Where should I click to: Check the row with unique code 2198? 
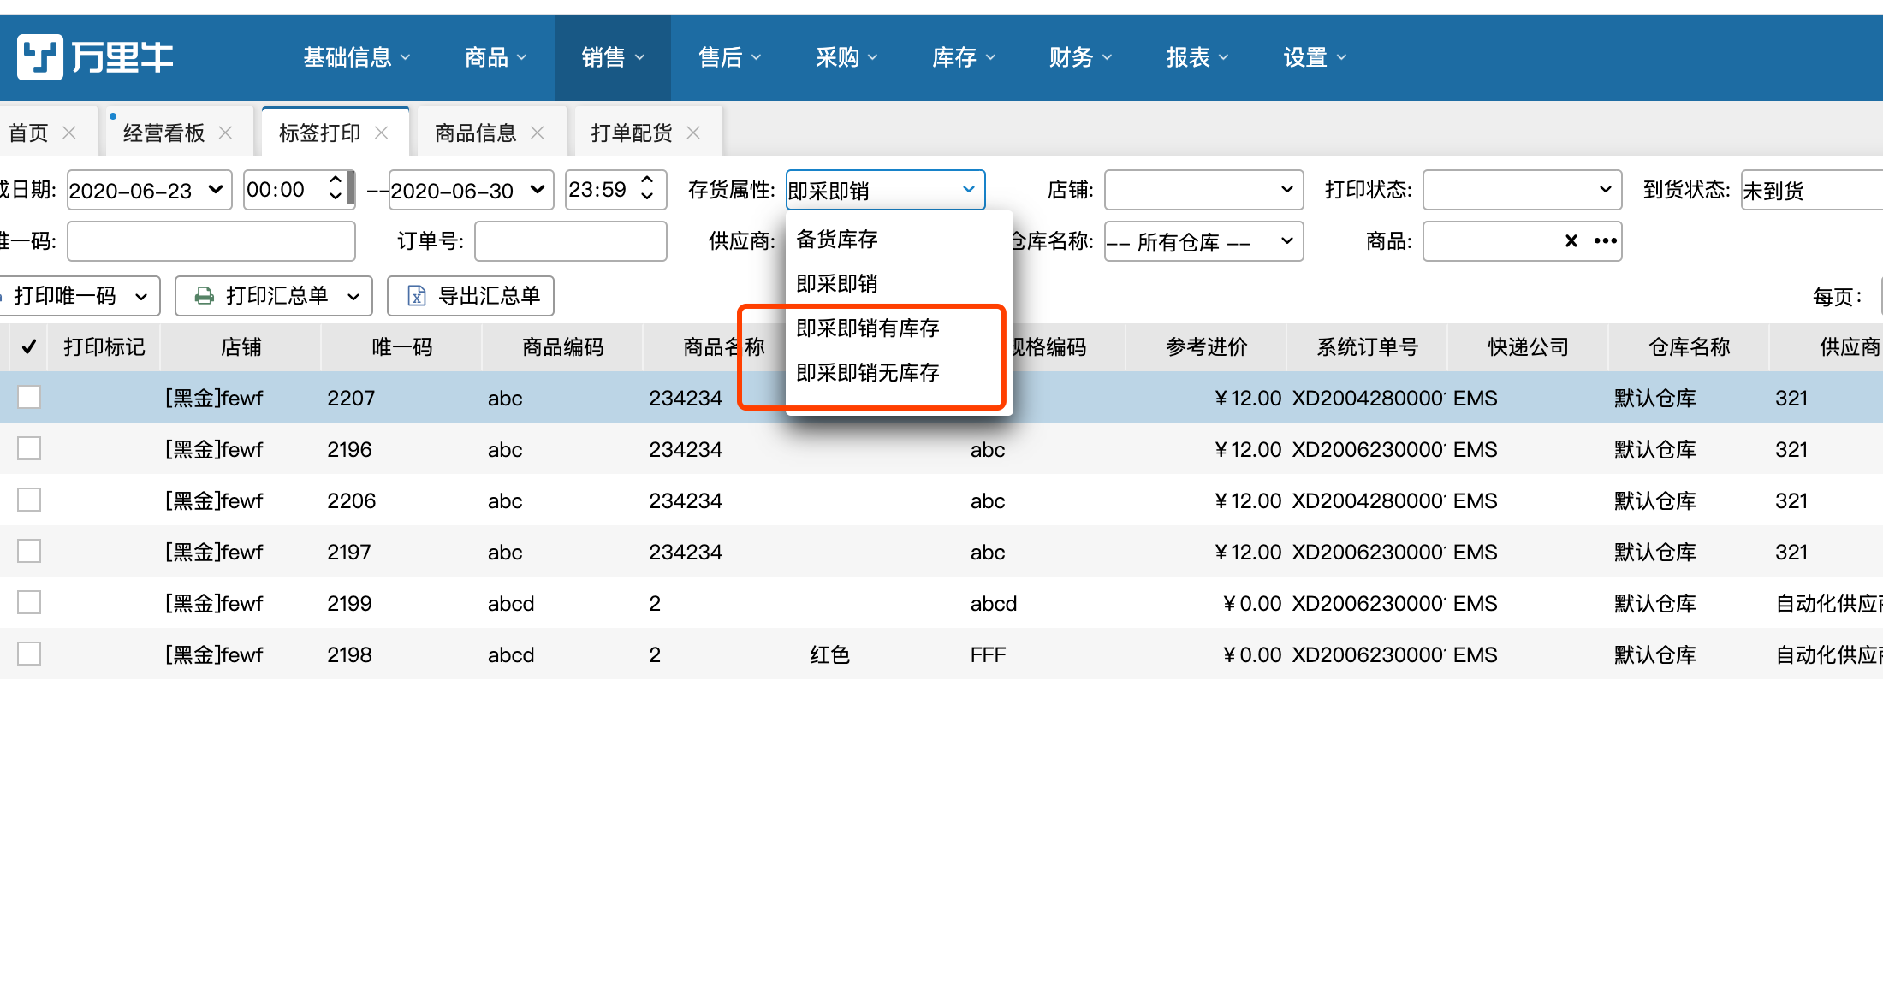[x=29, y=654]
